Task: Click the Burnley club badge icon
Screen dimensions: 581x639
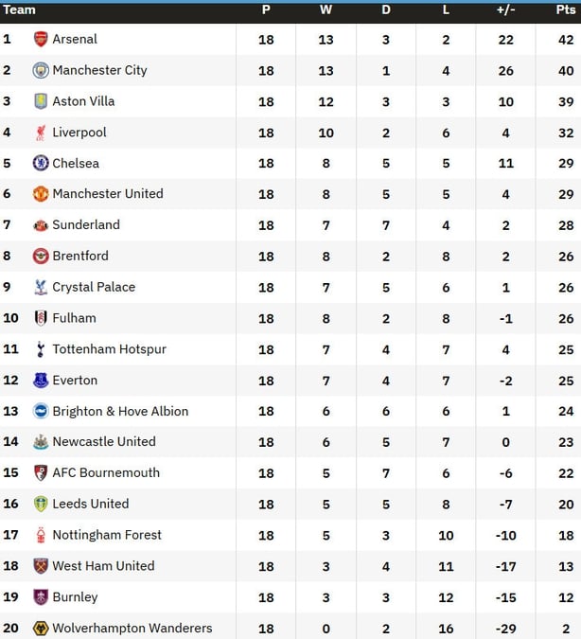Action: coord(41,597)
